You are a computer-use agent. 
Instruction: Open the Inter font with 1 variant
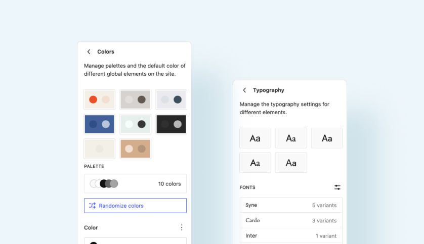point(291,236)
